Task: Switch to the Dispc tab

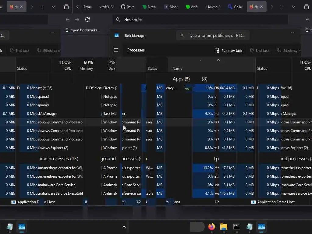Action: pyautogui.click(x=171, y=7)
